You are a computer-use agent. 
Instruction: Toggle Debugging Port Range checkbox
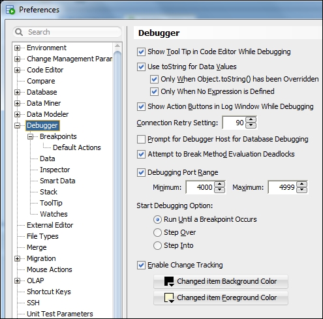click(x=141, y=173)
